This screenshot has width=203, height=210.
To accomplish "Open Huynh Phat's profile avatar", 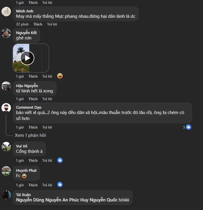I will pyautogui.click(x=6, y=171).
